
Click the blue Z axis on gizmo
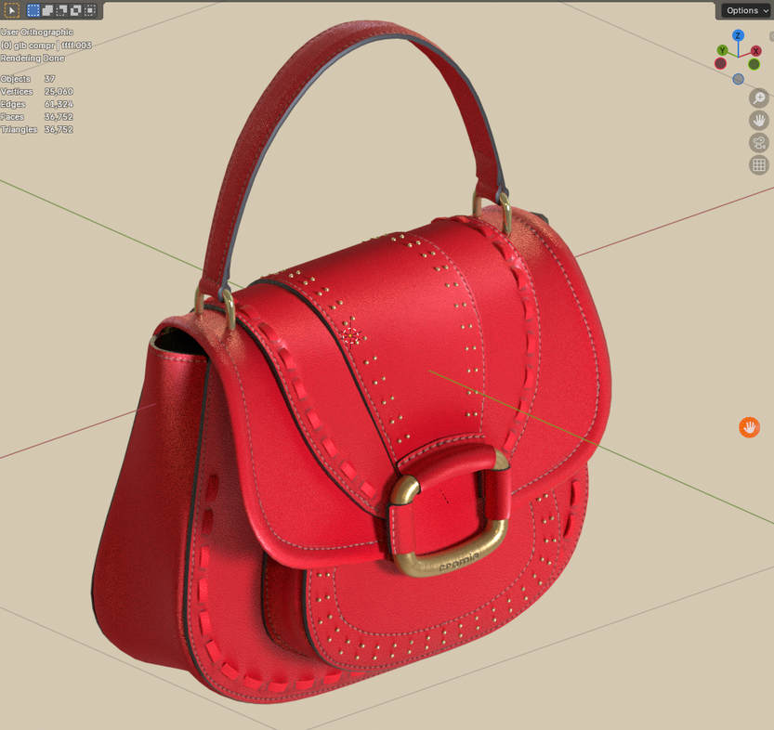738,35
